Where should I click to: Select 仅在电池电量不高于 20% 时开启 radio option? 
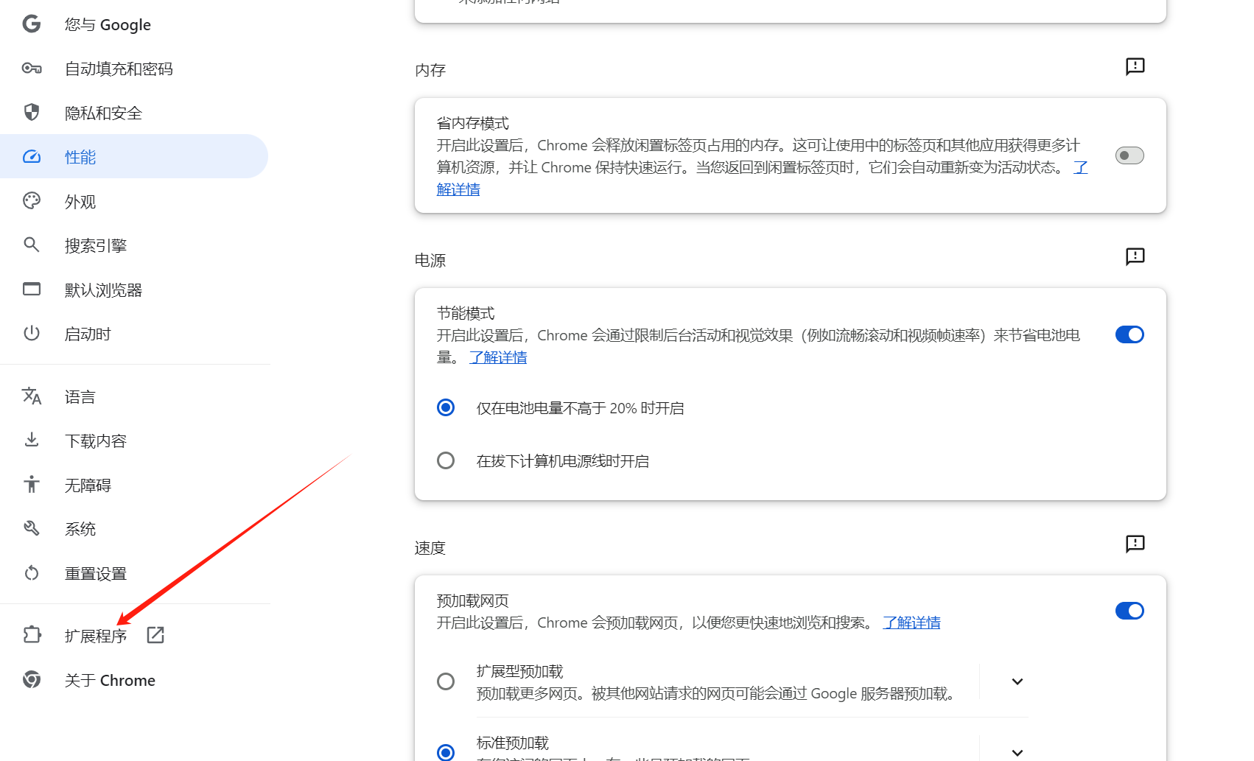[x=446, y=407]
